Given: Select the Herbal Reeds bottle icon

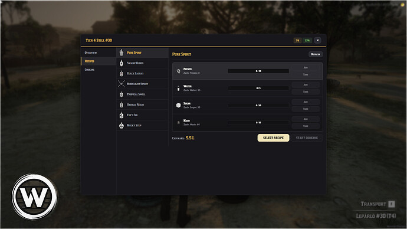Looking at the screenshot, I should (x=122, y=104).
